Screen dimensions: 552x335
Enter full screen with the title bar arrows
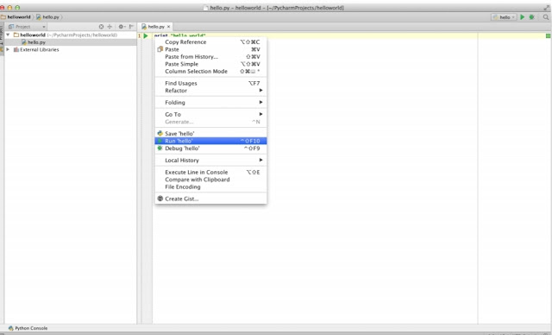(x=546, y=8)
